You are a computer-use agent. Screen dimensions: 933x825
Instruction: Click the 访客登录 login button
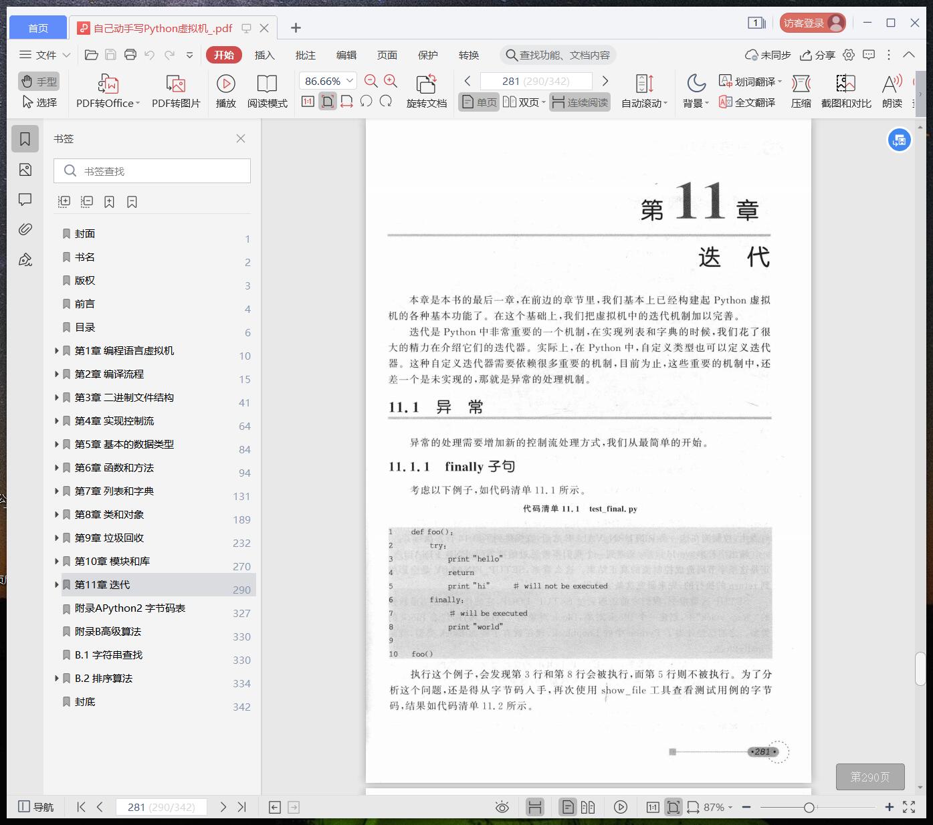(x=813, y=23)
